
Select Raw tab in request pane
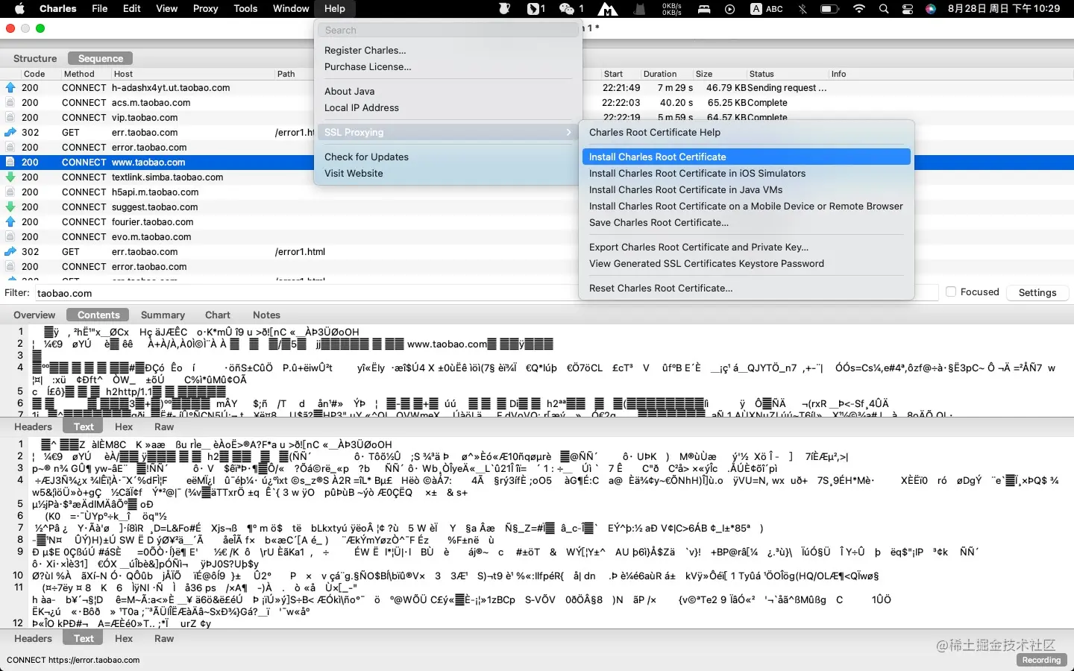coord(164,426)
